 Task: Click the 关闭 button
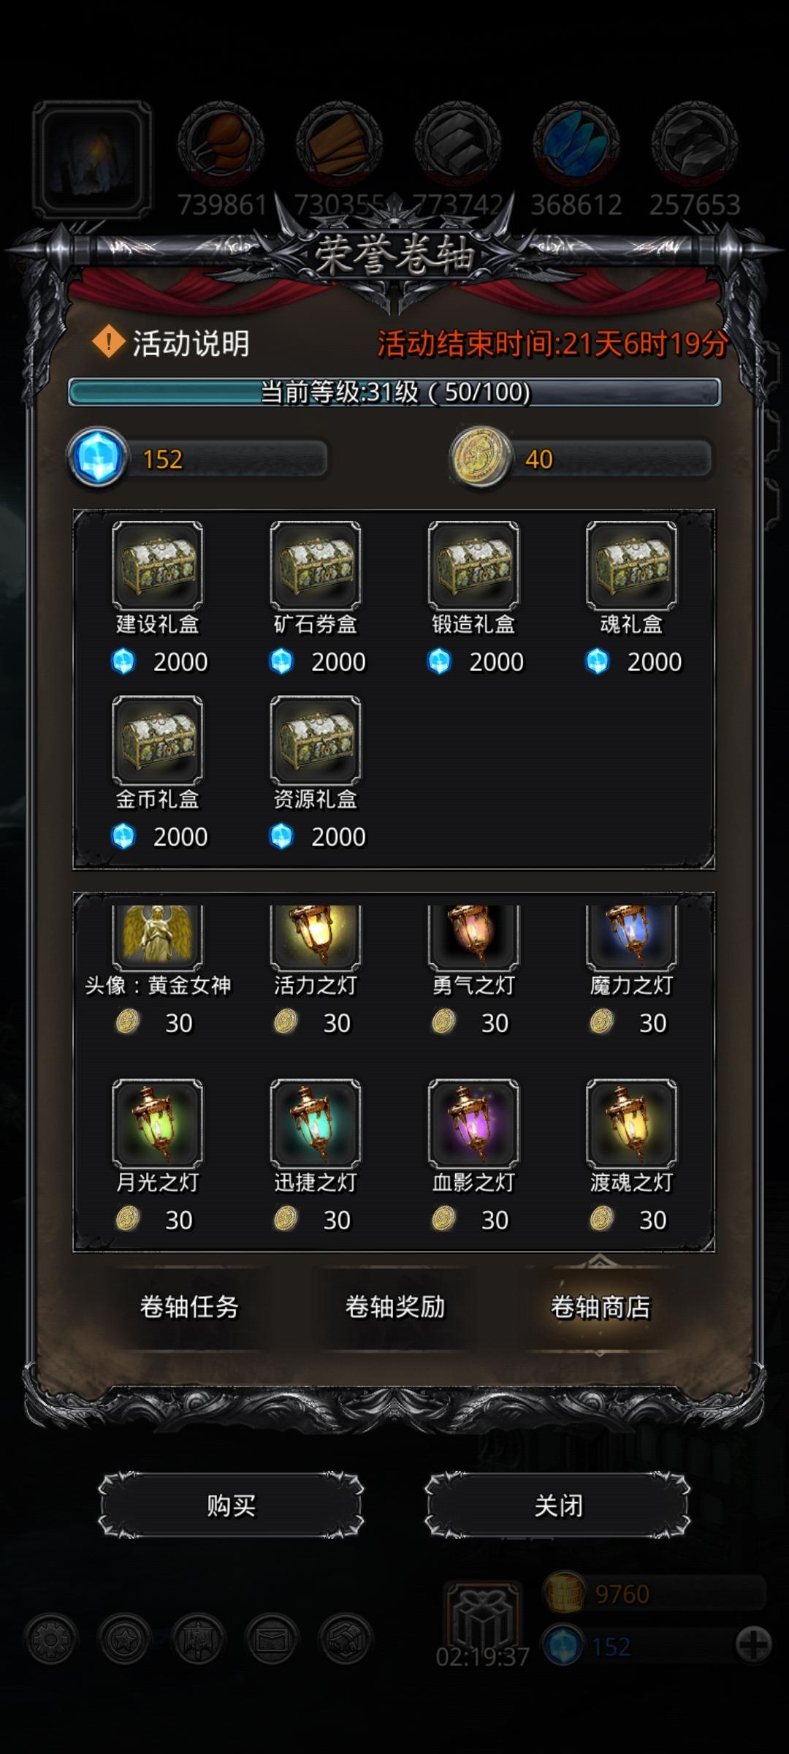[558, 1506]
